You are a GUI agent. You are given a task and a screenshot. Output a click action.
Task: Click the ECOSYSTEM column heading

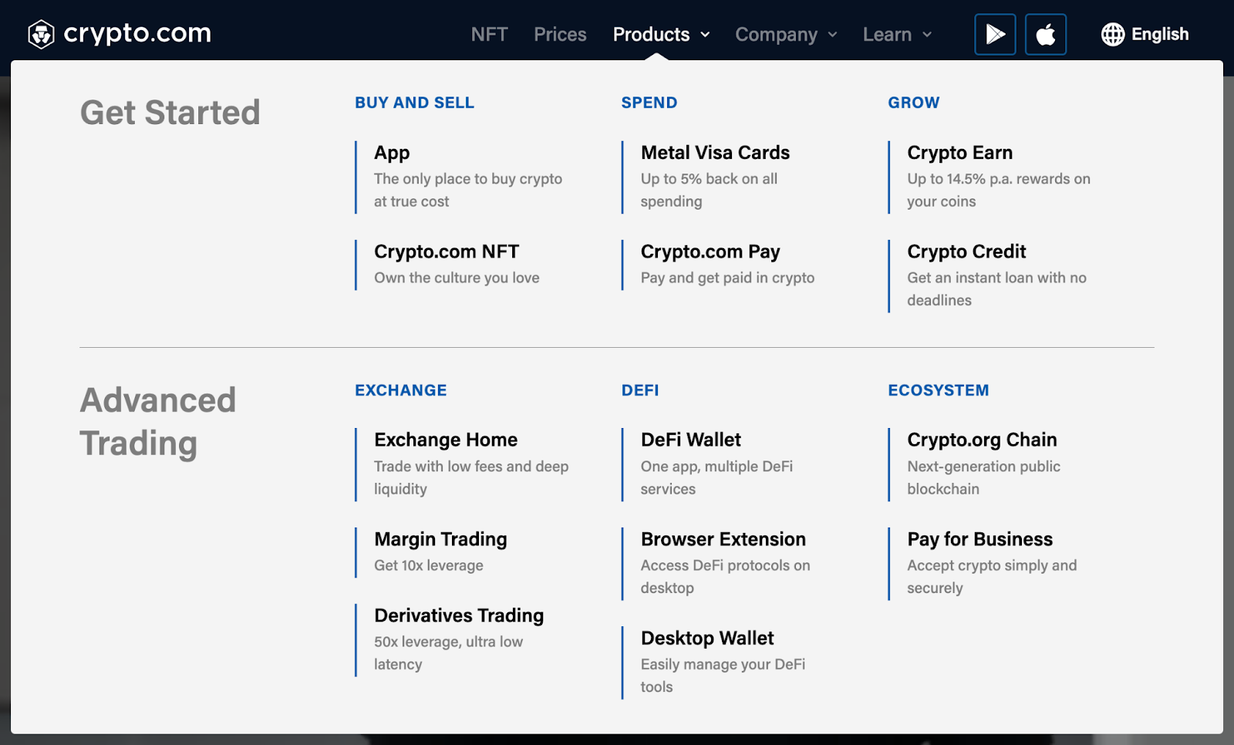[938, 390]
